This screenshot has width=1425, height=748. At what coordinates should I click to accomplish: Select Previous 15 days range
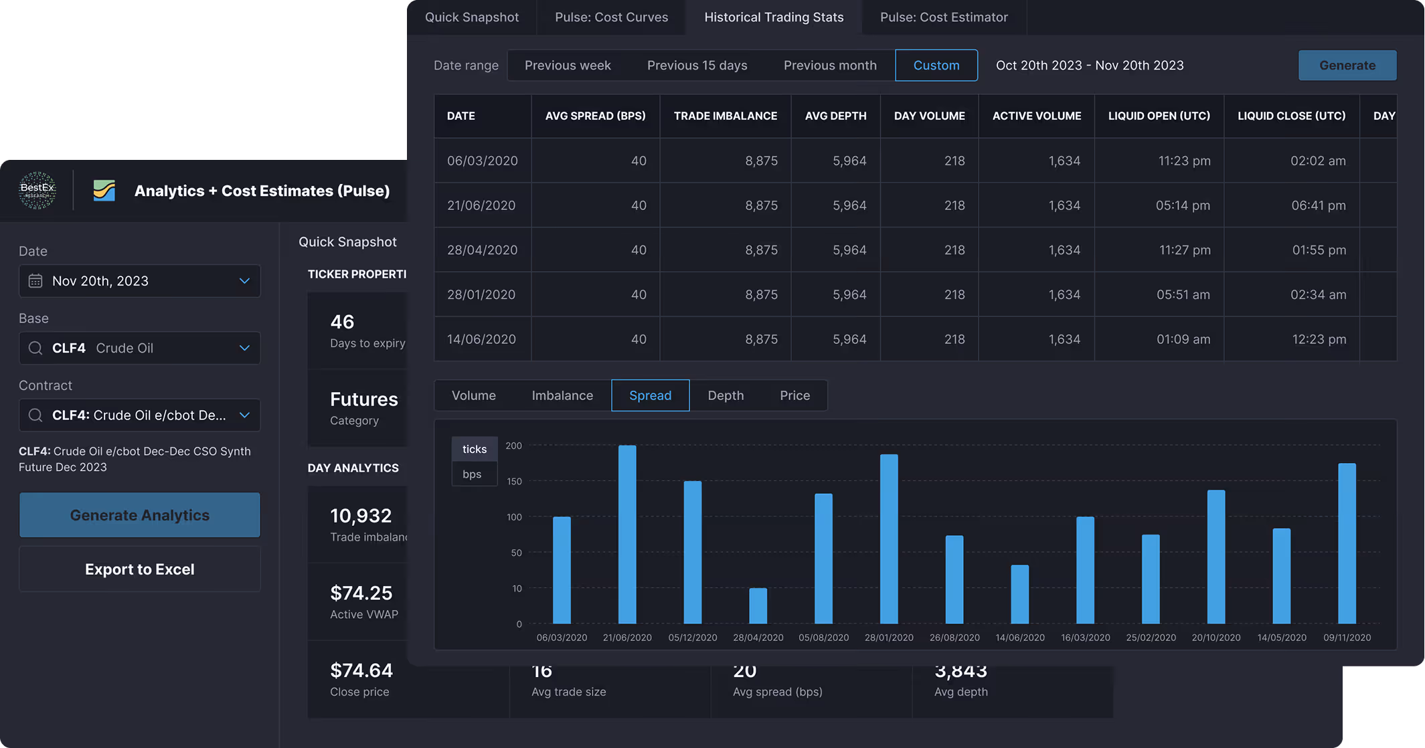[x=697, y=66]
